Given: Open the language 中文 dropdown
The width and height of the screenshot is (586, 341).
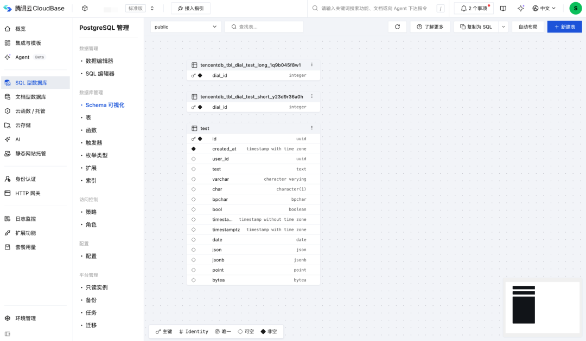Looking at the screenshot, I should pyautogui.click(x=544, y=8).
